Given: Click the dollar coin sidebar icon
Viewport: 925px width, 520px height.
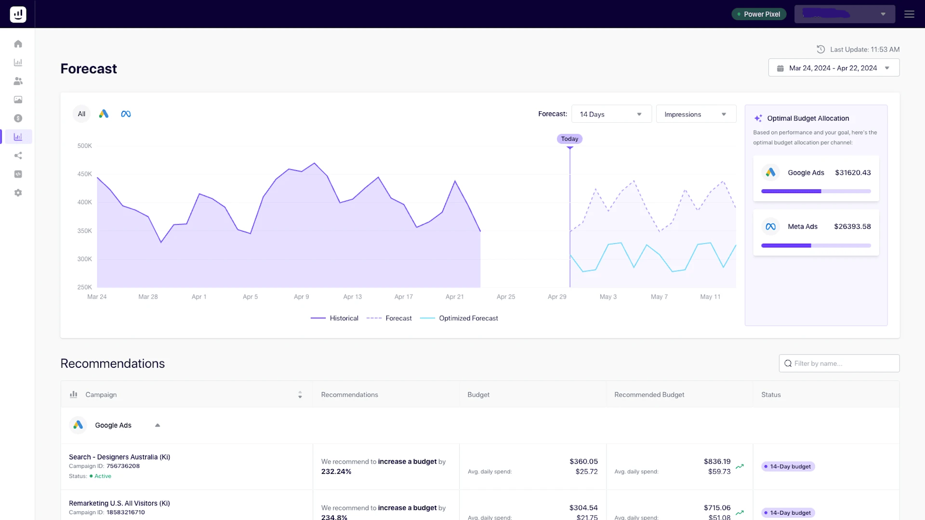Looking at the screenshot, I should pyautogui.click(x=18, y=118).
